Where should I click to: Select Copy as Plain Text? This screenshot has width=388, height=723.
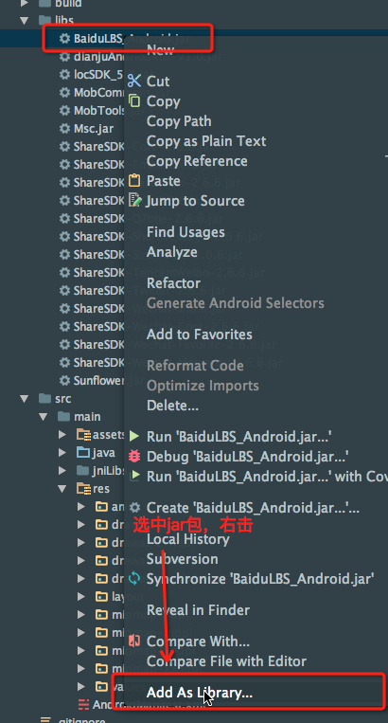click(x=206, y=141)
